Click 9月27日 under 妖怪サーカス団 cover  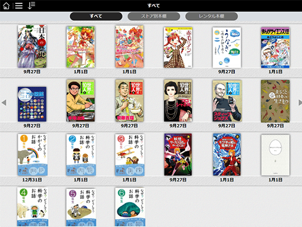click(178, 180)
